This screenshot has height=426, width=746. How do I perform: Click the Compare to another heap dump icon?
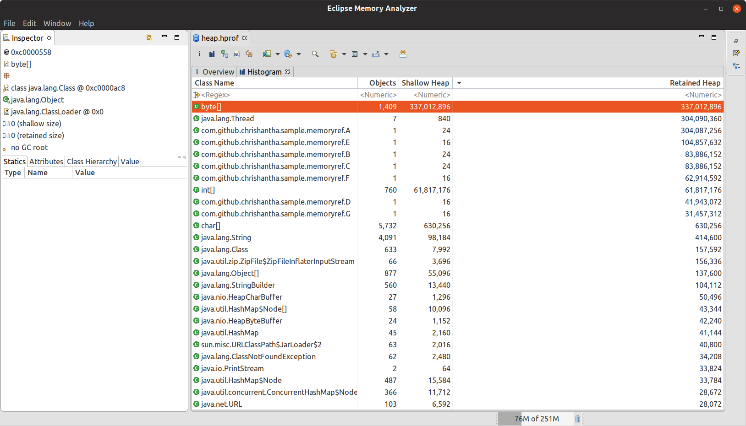click(403, 54)
